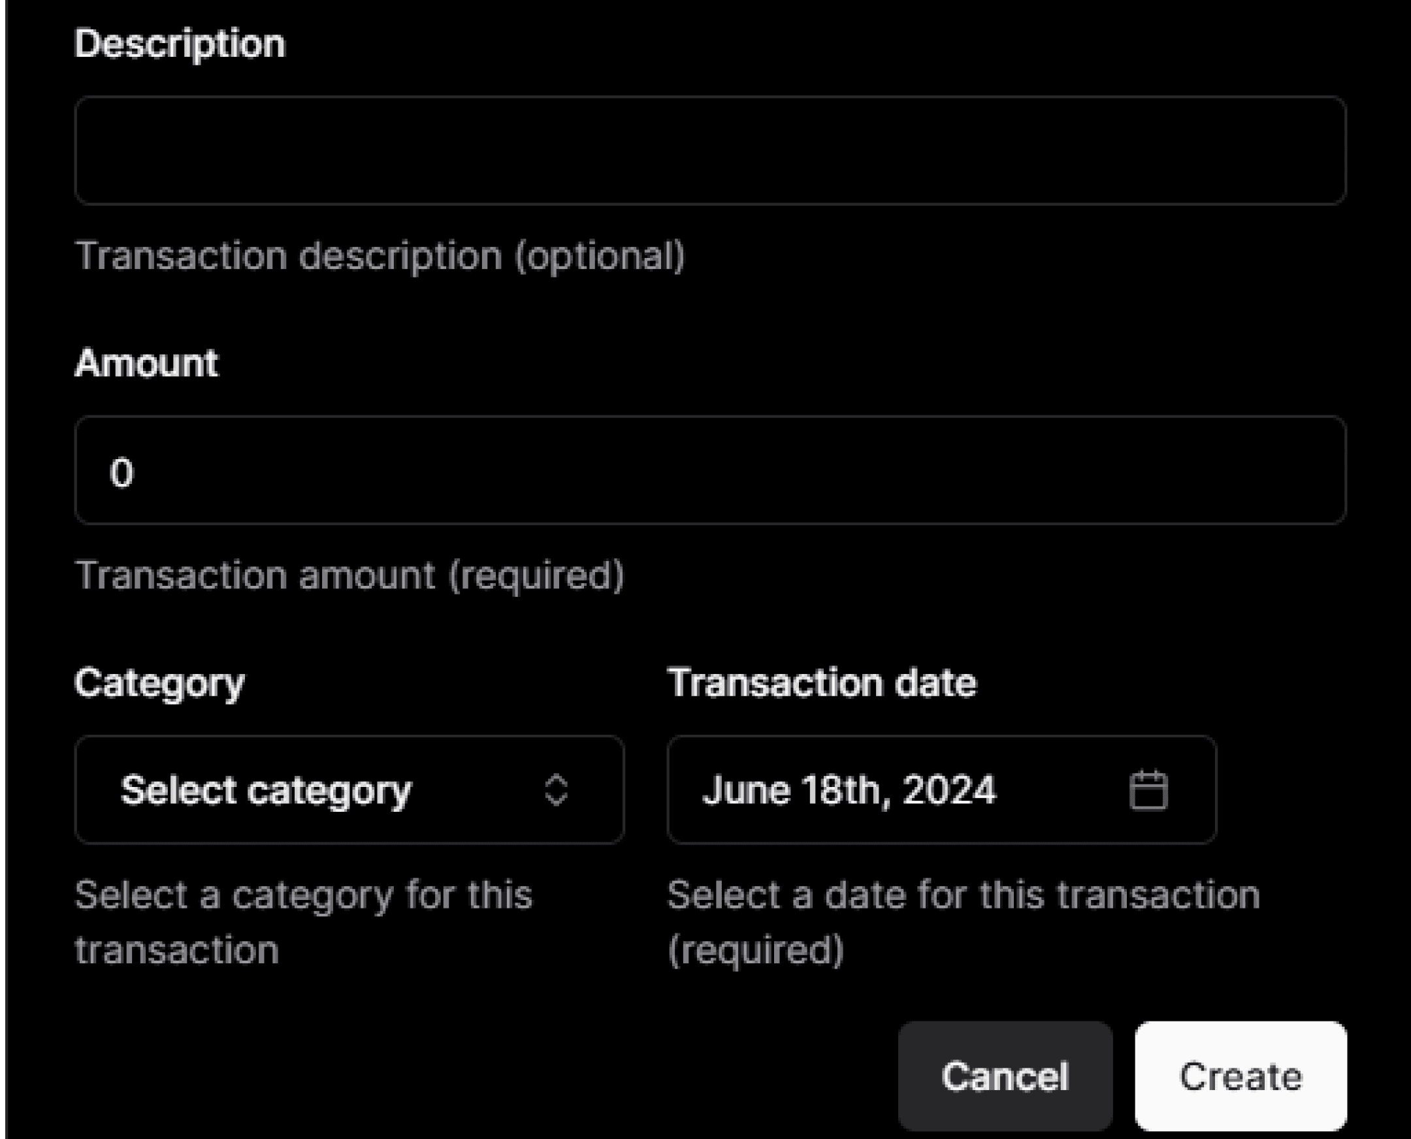
Task: Click the up-down chevron icon in Category
Action: point(556,790)
